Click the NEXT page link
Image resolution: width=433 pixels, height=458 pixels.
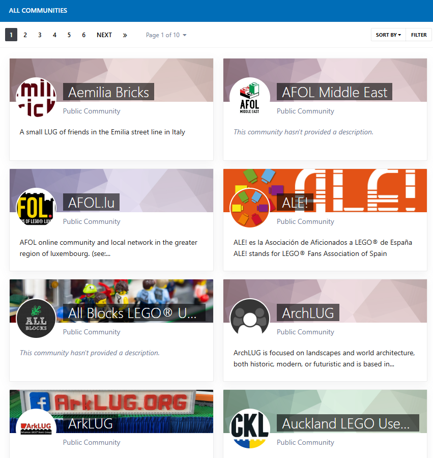[x=104, y=35]
